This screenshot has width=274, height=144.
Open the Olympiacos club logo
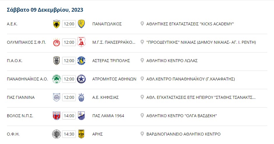click(x=57, y=42)
